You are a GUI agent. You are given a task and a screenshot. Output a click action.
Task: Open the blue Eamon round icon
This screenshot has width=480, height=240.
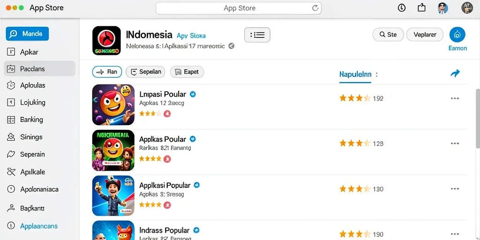(x=457, y=35)
